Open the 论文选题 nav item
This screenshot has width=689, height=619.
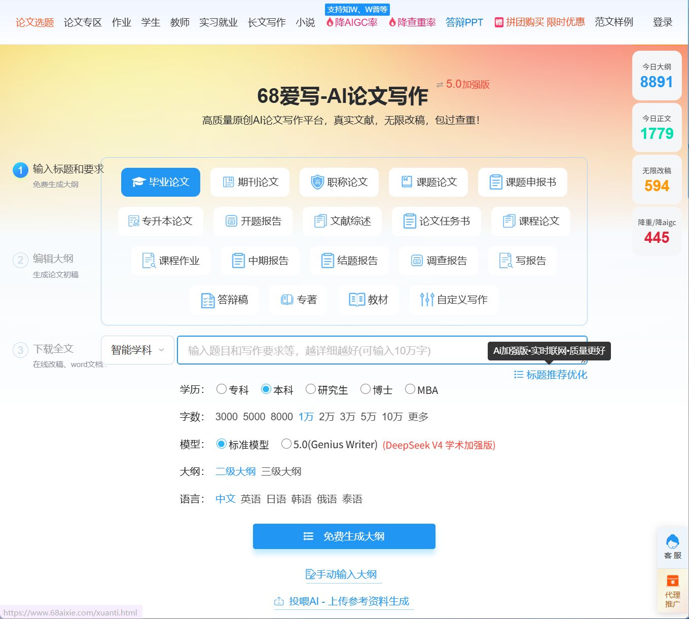click(x=34, y=22)
